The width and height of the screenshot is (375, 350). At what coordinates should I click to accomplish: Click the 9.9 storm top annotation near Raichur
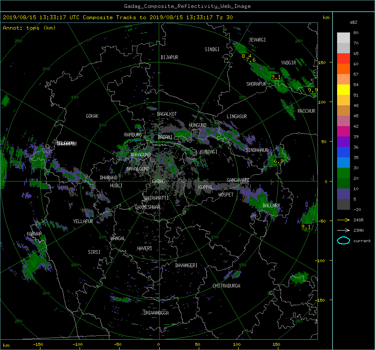click(x=313, y=90)
